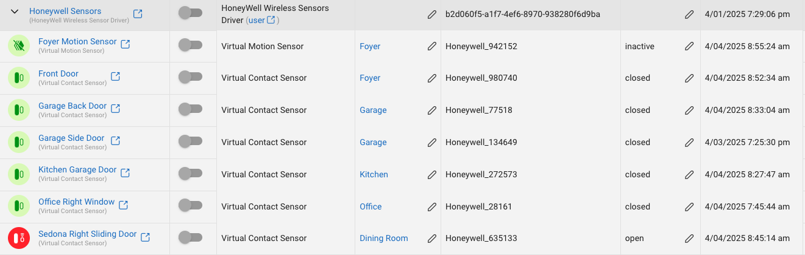Toggle the switch for Sedona Right Sliding Door
The height and width of the screenshot is (255, 805).
click(190, 237)
